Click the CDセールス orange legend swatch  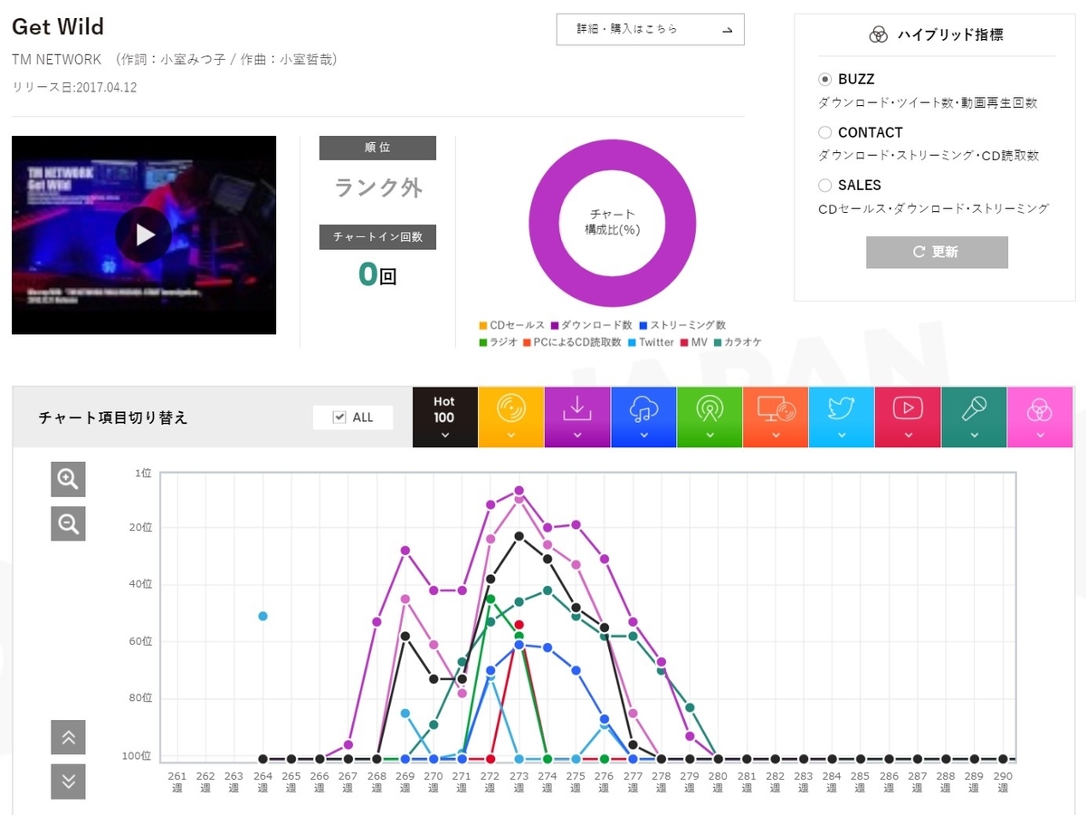[483, 325]
